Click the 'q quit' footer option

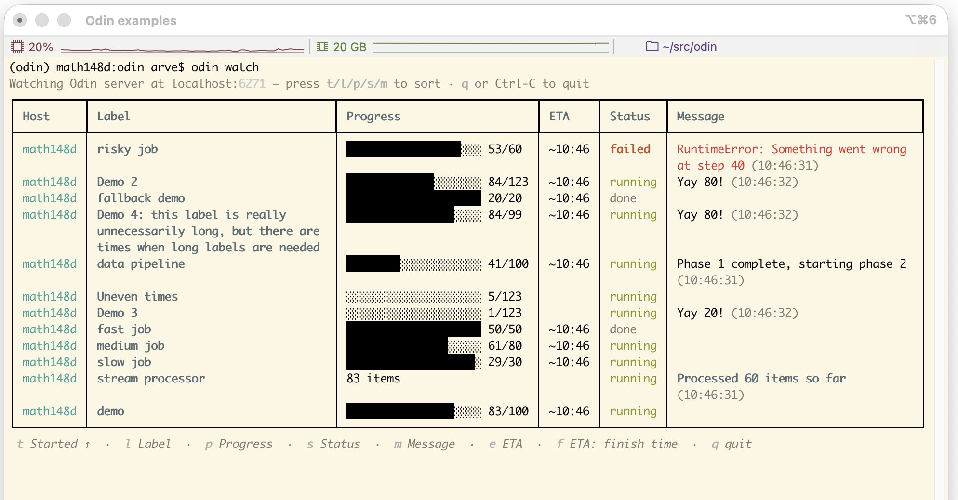[x=732, y=444]
